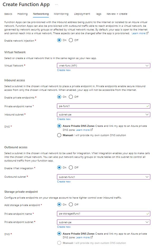Open the Private endpoint subnet dropdown
This screenshot has height=251, width=159.
click(x=103, y=222)
